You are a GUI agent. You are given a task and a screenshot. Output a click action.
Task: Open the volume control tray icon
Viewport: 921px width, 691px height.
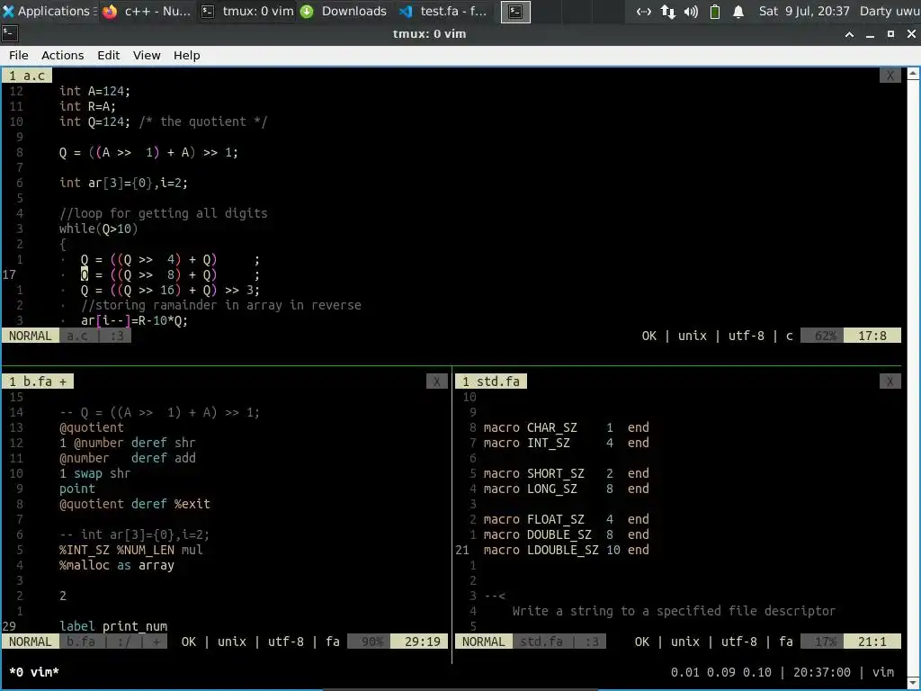(692, 11)
